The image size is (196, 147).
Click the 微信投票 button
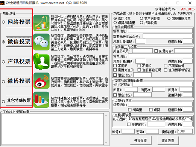(x=19, y=42)
